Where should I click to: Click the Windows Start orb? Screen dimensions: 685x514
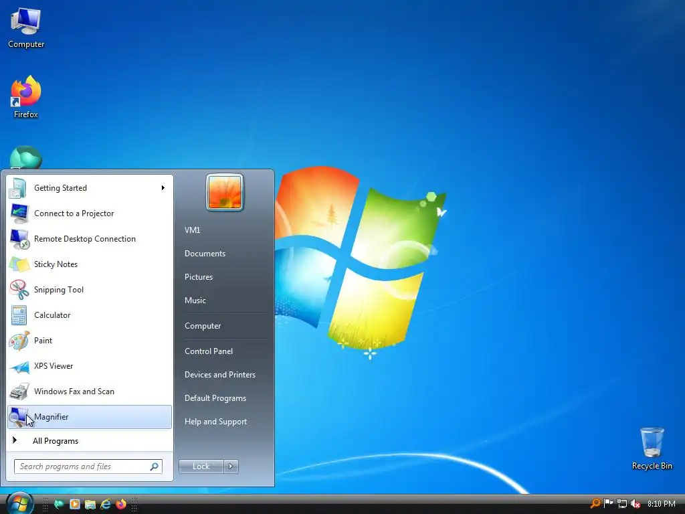19,503
